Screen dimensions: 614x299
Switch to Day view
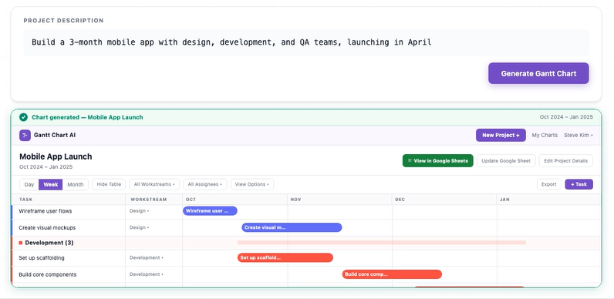(x=29, y=184)
